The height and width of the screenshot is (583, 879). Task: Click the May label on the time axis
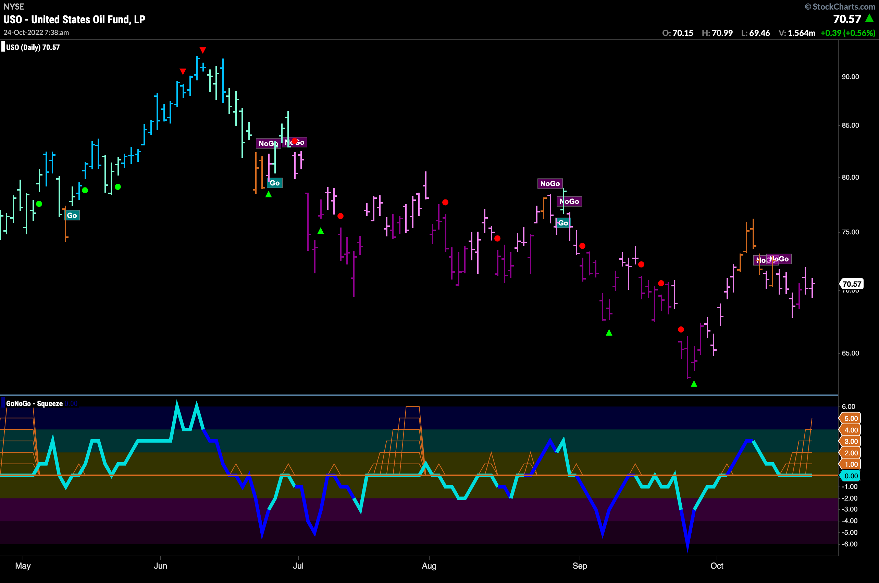click(x=23, y=566)
